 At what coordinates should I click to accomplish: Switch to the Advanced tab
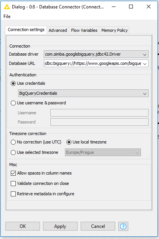point(58,30)
